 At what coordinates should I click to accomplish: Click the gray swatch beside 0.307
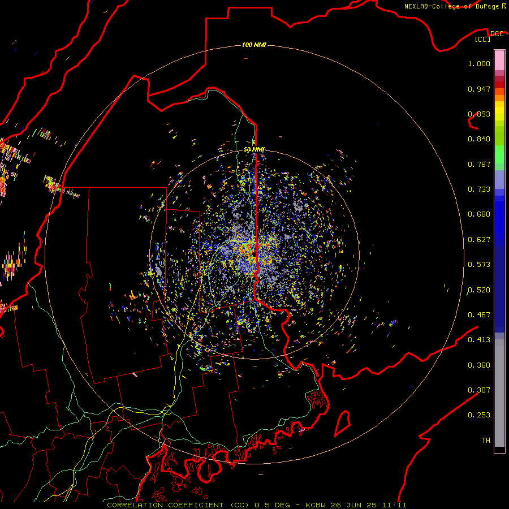click(499, 393)
